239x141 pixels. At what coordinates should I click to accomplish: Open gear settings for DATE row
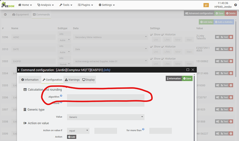tap(218, 49)
